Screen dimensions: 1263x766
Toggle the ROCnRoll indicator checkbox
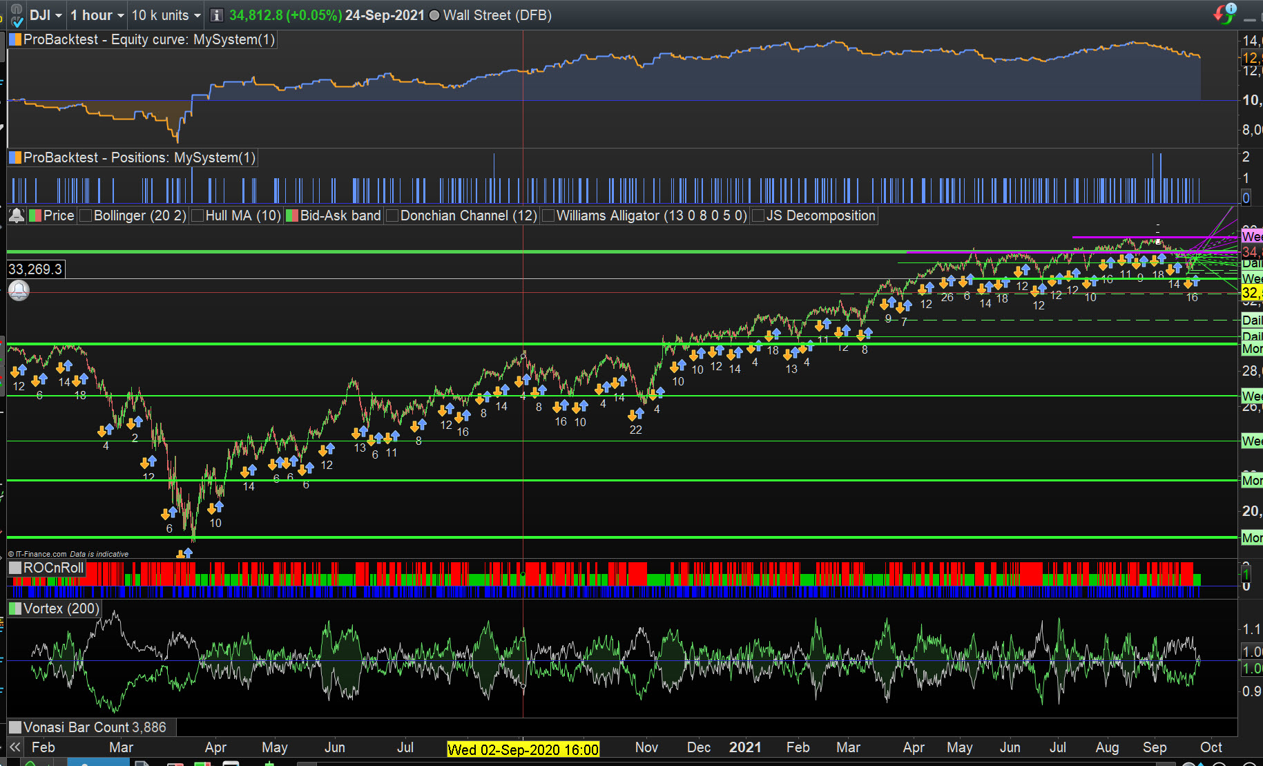pyautogui.click(x=15, y=568)
